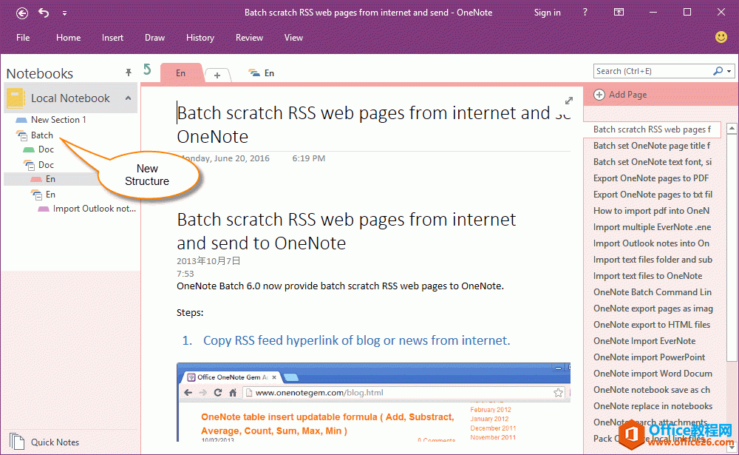Open the Insert ribbon tab
The image size is (739, 455).
coord(112,38)
